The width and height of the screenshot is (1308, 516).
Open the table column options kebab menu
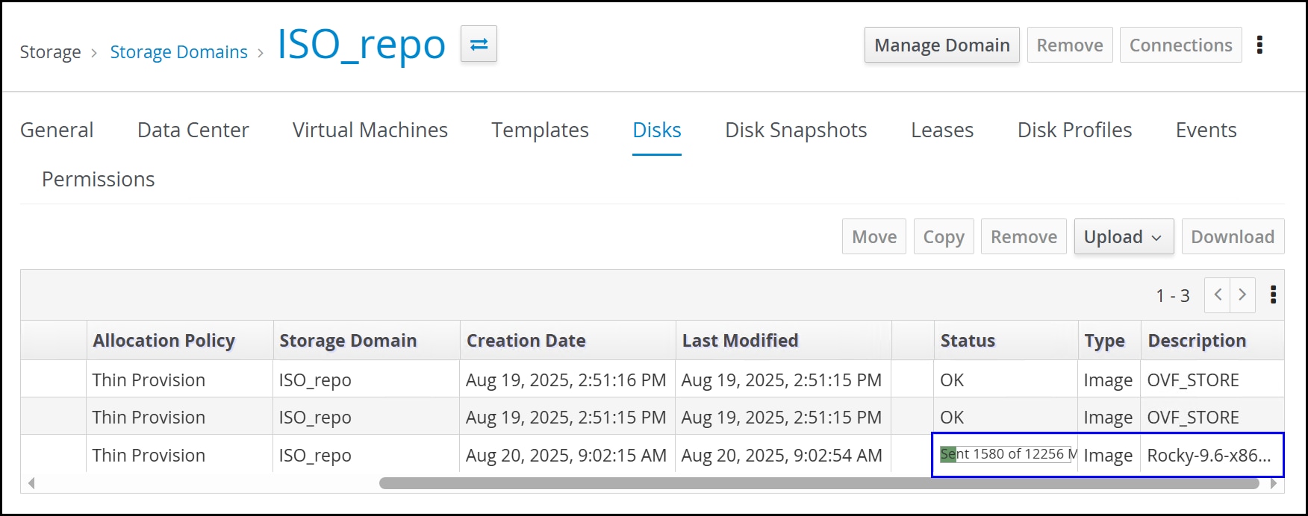tap(1273, 295)
